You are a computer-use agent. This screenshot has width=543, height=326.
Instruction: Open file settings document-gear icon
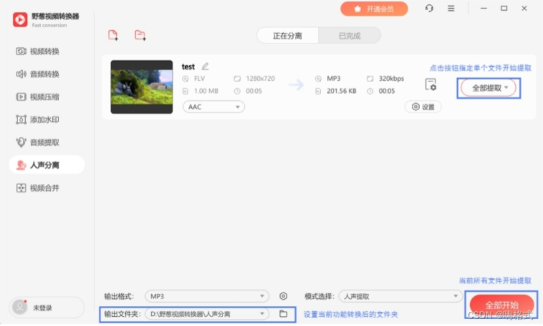coord(431,84)
